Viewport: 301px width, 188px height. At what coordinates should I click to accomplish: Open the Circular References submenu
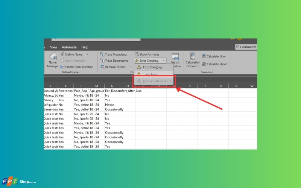[x=154, y=81]
